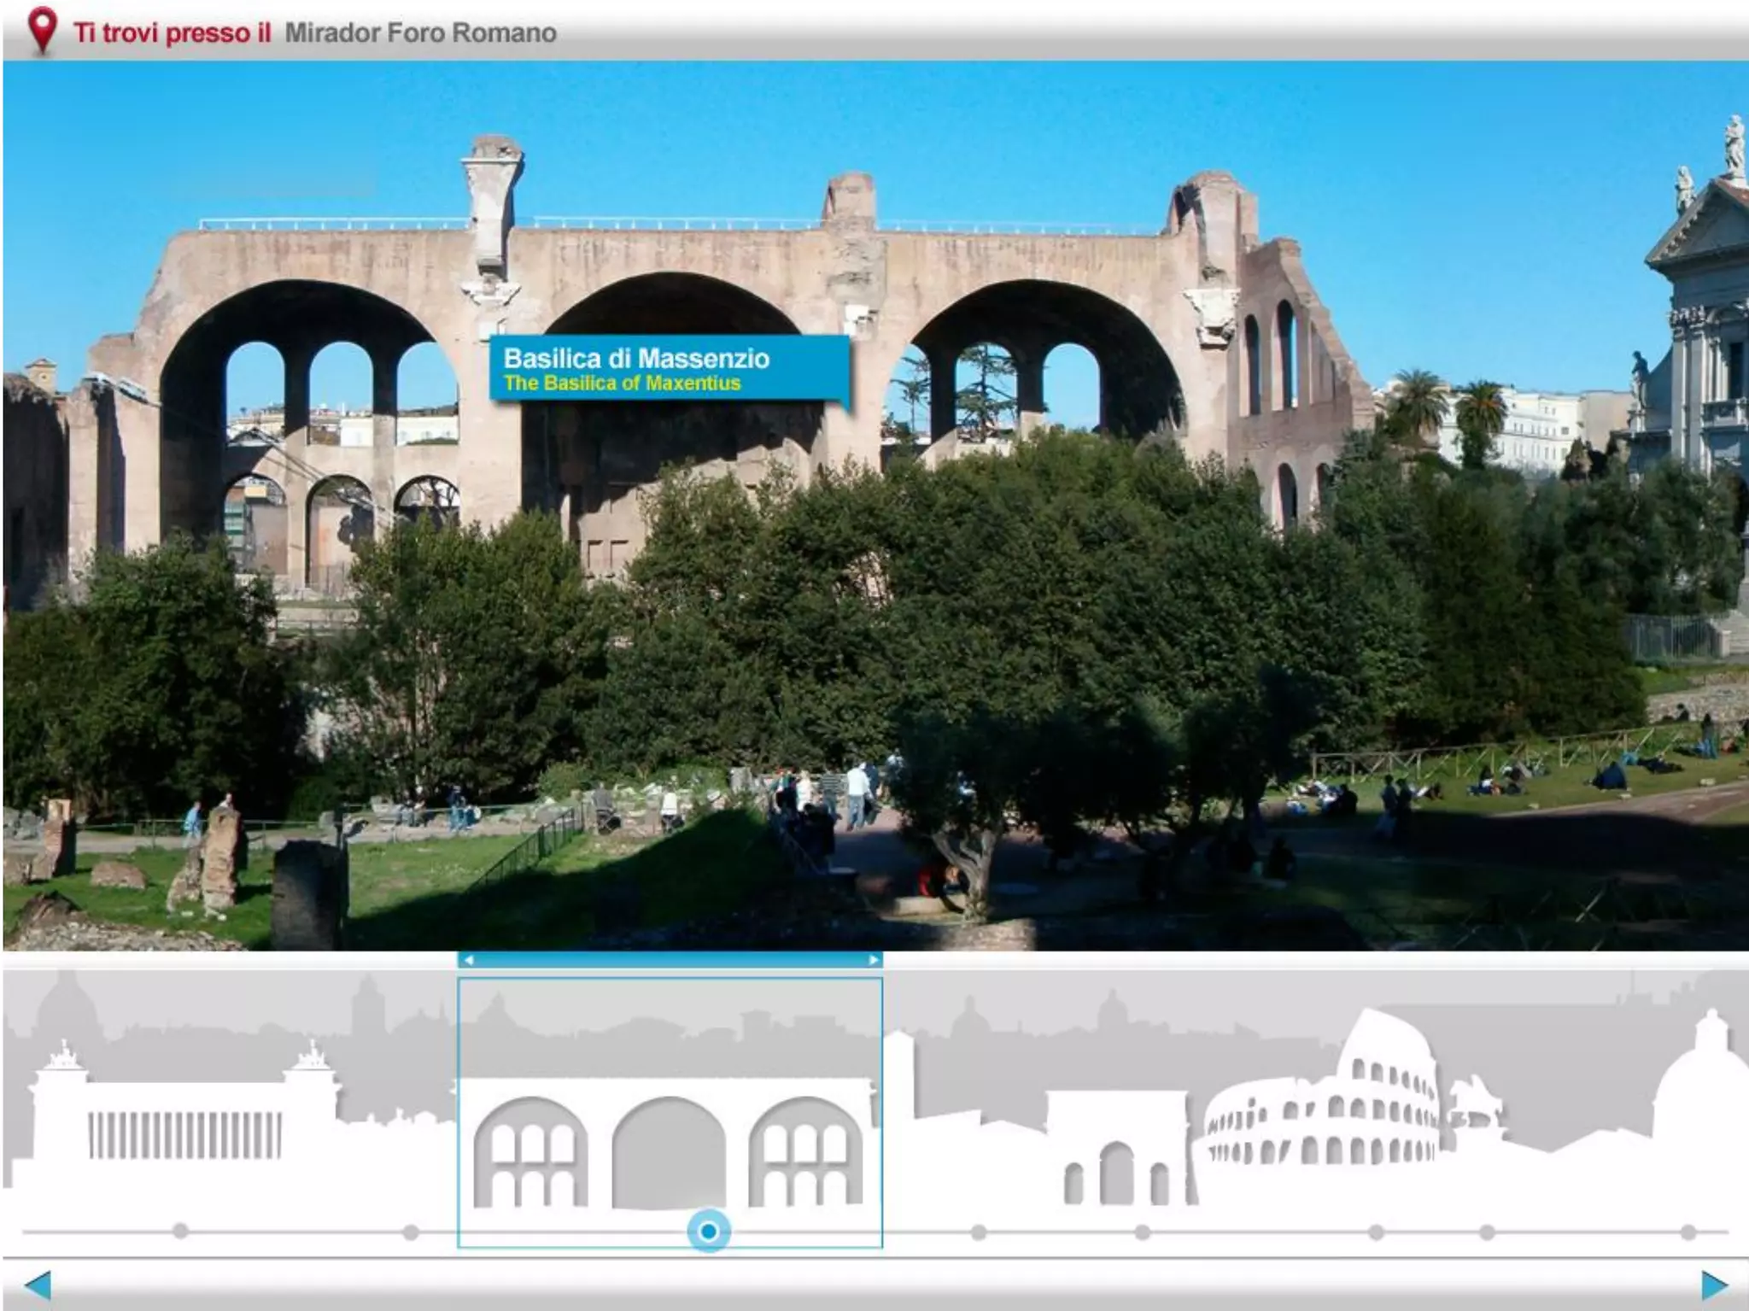Jump to timeline dot below the tall tower silhouette
This screenshot has height=1311, width=1749.
(979, 1232)
